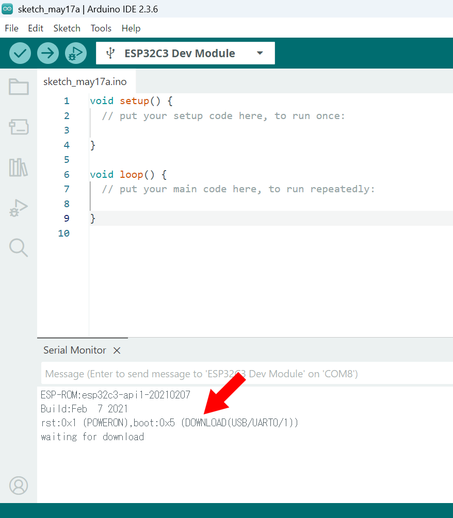Click the Verify sketch checkmark button
Viewport: 453px width, 518px height.
coord(20,53)
